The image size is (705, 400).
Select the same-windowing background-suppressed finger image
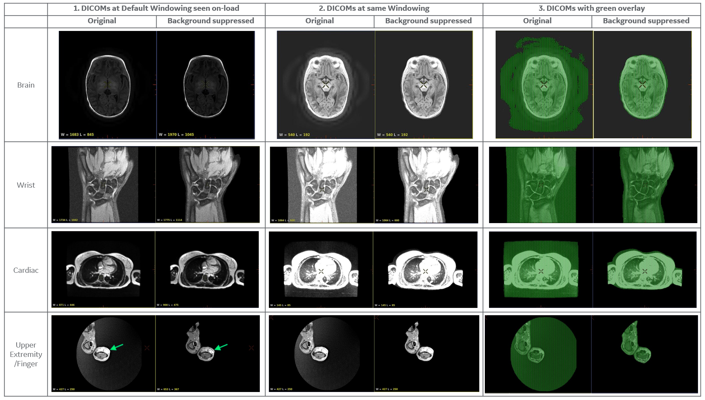tap(427, 353)
